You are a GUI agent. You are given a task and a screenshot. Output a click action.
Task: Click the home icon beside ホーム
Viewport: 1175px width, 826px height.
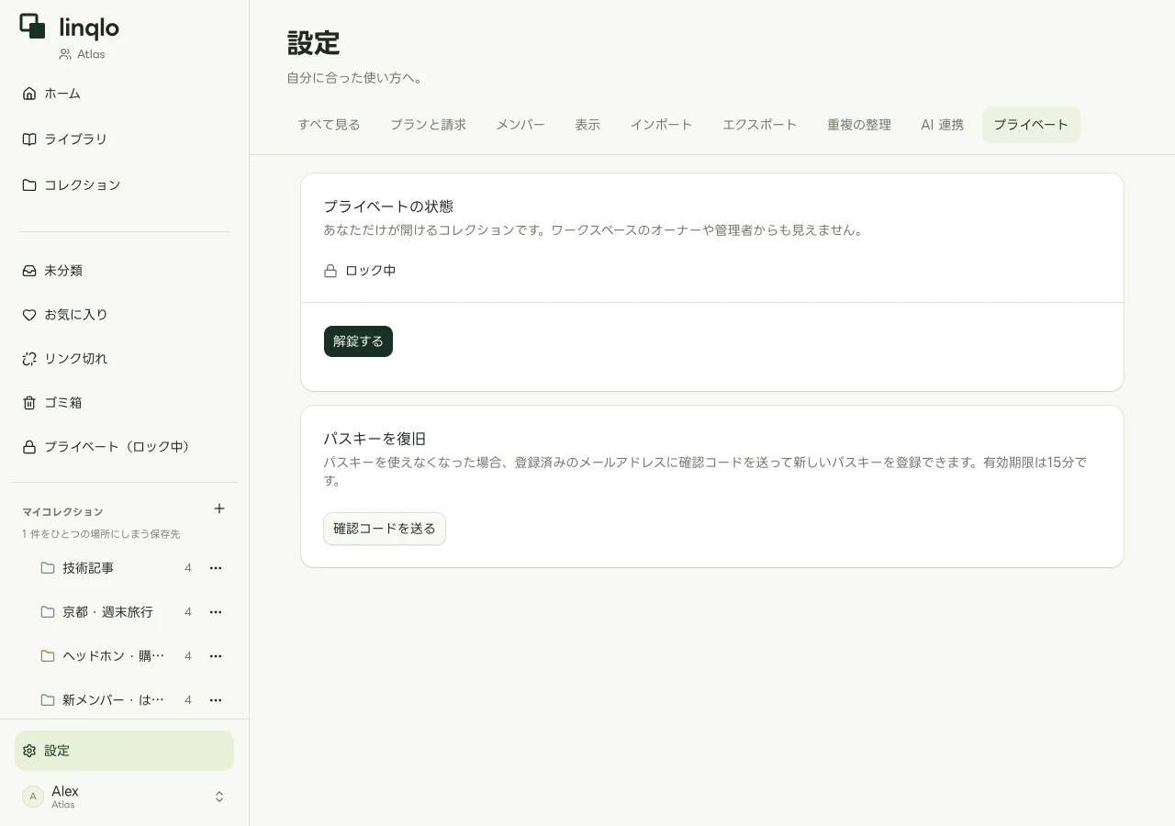(29, 94)
